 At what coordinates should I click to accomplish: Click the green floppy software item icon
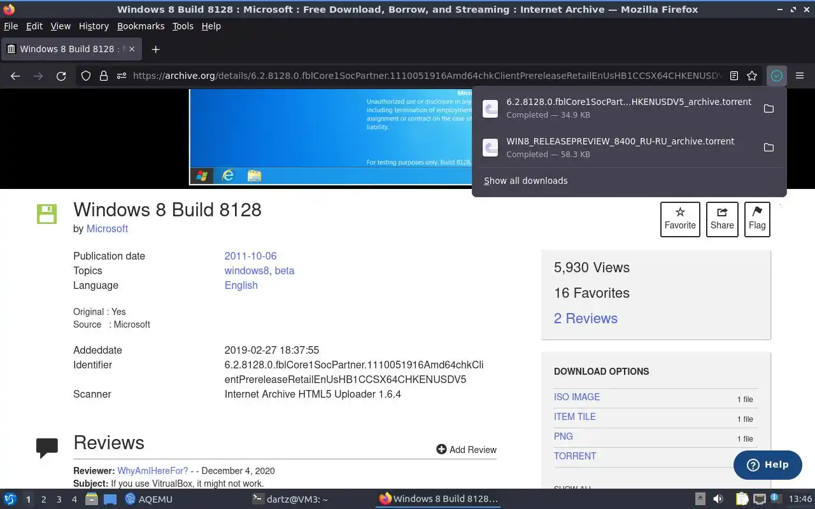[x=46, y=214]
